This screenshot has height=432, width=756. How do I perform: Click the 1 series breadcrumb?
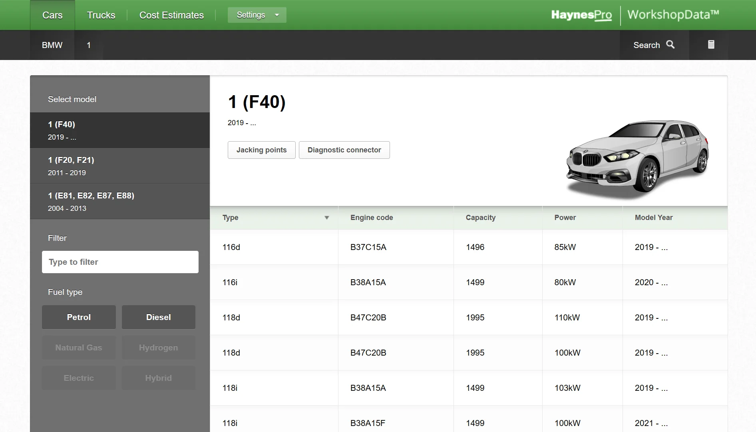(x=89, y=45)
